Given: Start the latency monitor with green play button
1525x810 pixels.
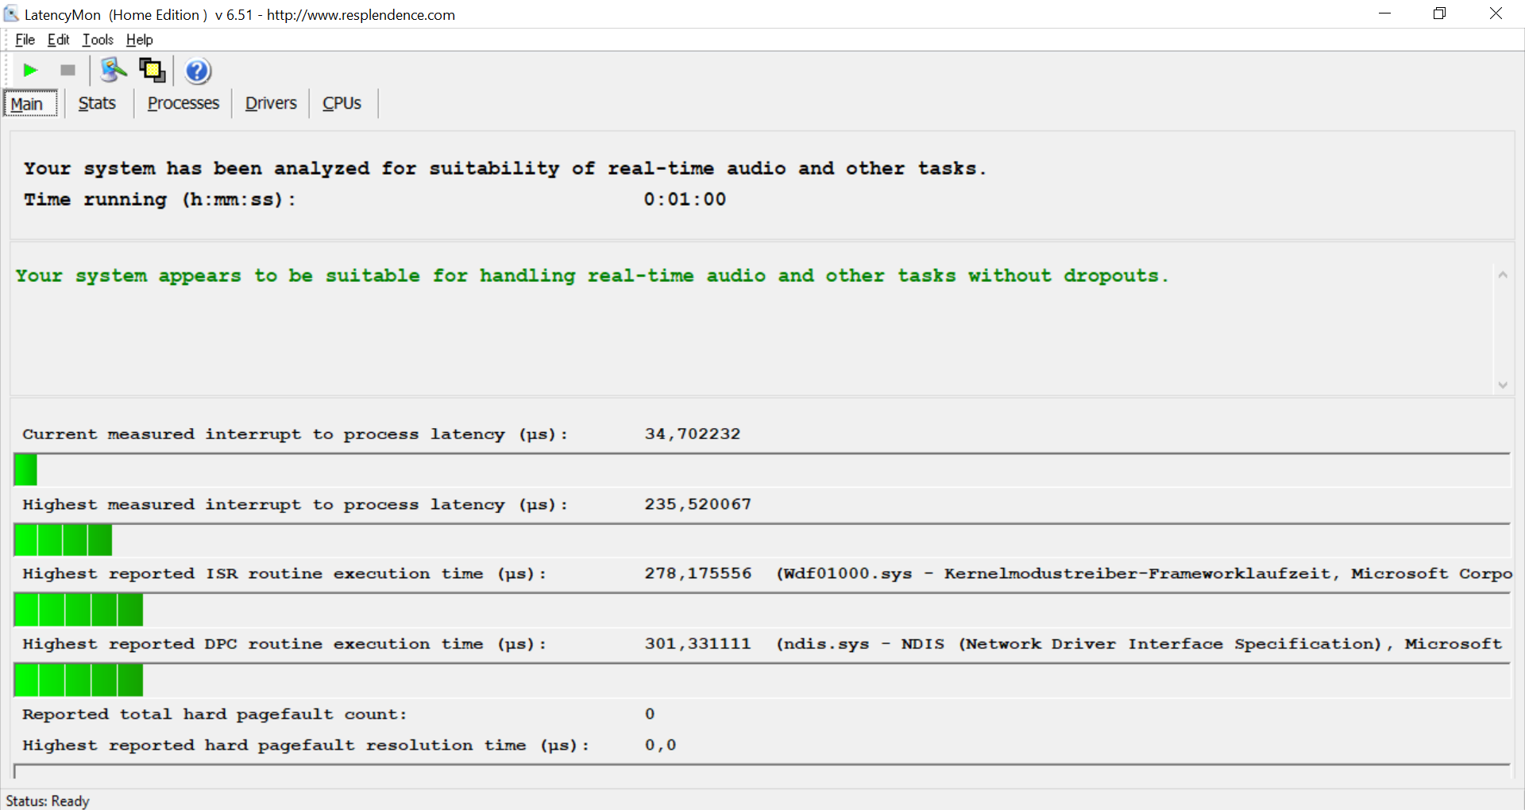Looking at the screenshot, I should [30, 71].
